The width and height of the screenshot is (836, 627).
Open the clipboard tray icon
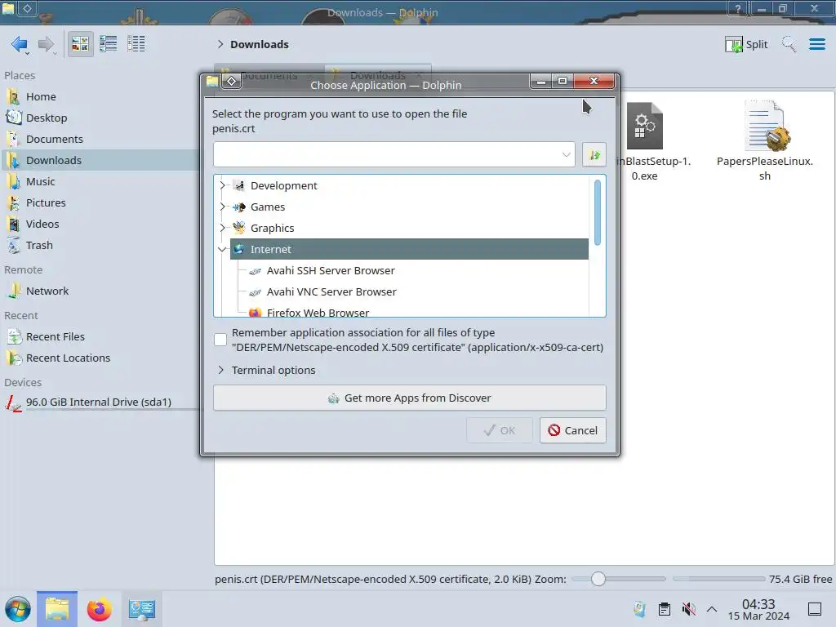click(x=665, y=609)
